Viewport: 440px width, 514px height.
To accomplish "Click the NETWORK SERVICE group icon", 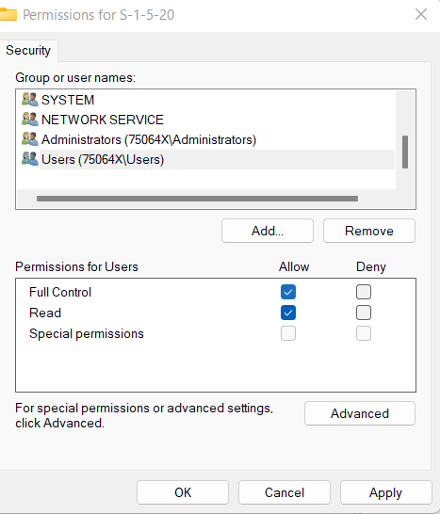I will [30, 120].
